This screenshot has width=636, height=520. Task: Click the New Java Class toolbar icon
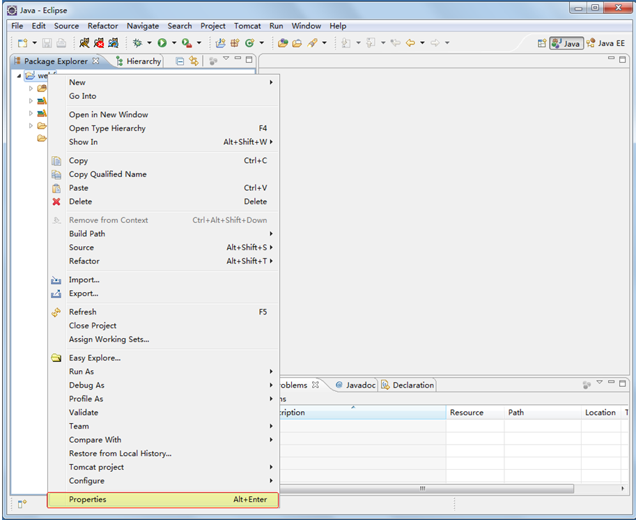coord(249,43)
